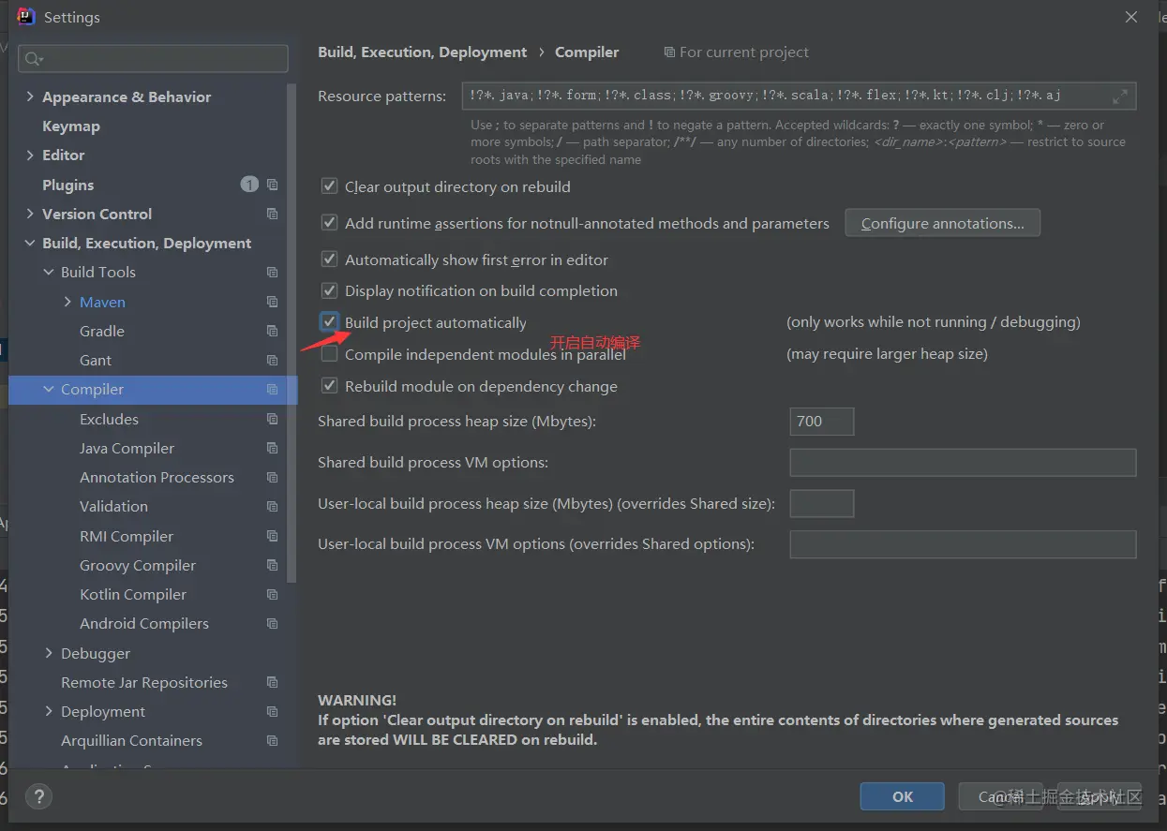Close the Settings dialog window
The height and width of the screenshot is (831, 1167).
tap(1131, 17)
